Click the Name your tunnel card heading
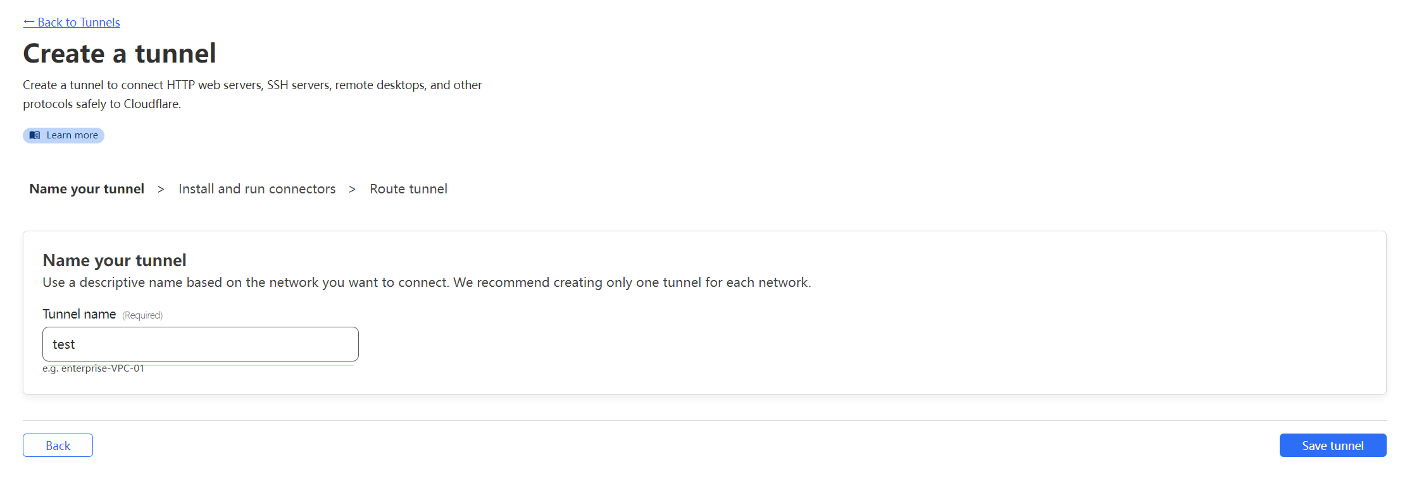Image resolution: width=1412 pixels, height=486 pixels. (115, 260)
